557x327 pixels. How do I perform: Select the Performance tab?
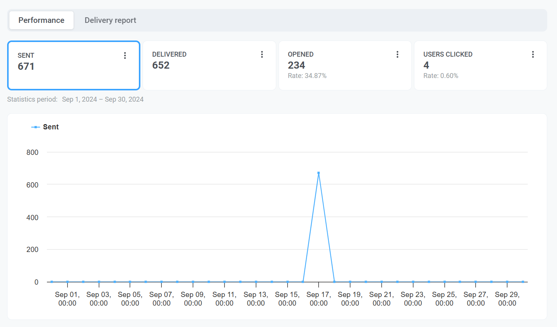(x=41, y=20)
